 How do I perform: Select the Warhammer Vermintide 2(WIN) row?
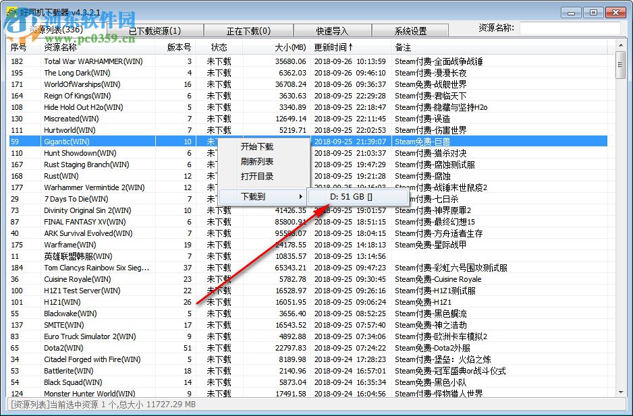coord(307,187)
